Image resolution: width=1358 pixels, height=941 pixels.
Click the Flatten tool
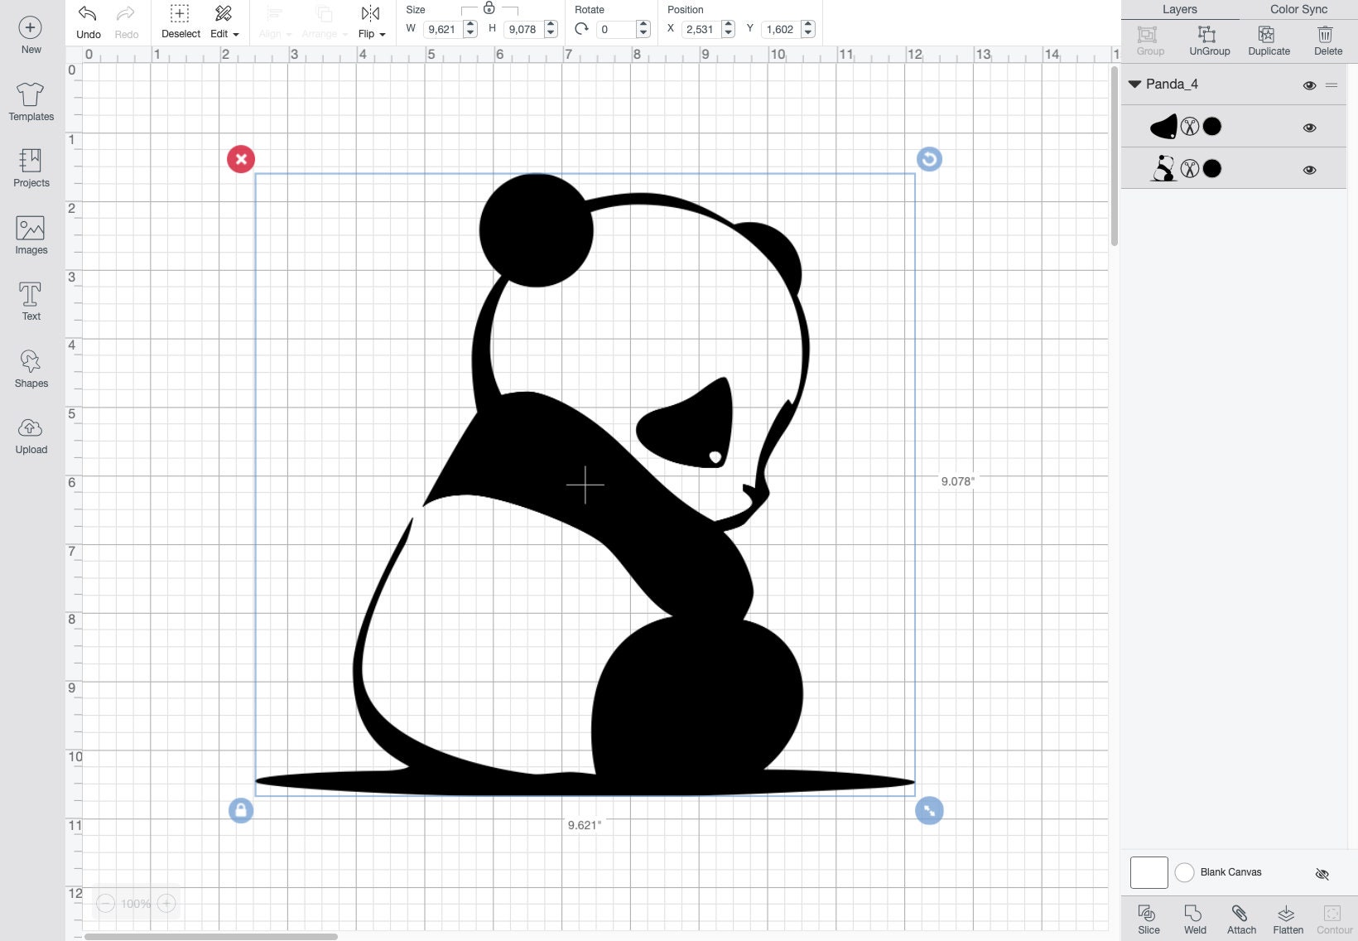pyautogui.click(x=1288, y=919)
